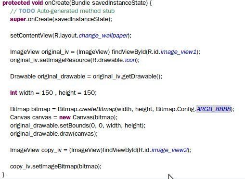The height and width of the screenshot is (179, 245).
Task: Click the onCreate method name in the signature
Action: 57,3
